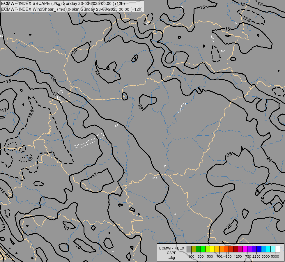Pick the indigo swatch before 2250 tick
The width and height of the screenshot is (285, 262).
[254, 249]
